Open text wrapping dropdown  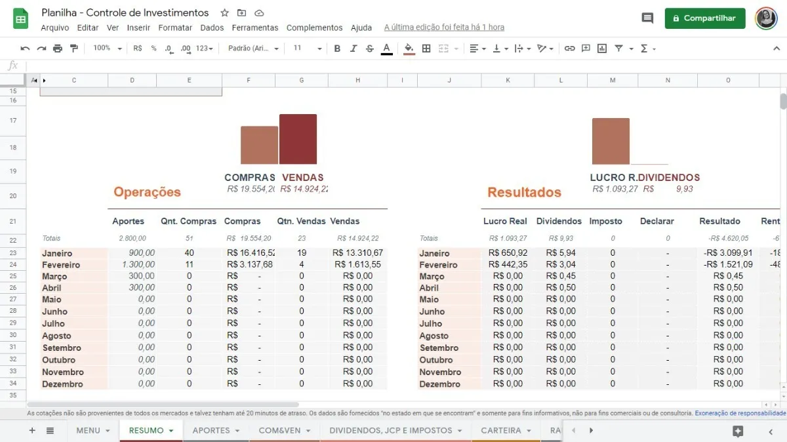point(522,49)
